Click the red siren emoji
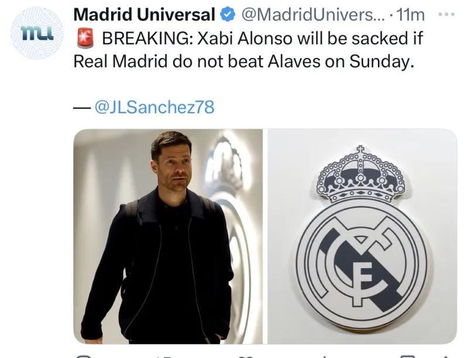The height and width of the screenshot is (358, 468). (85, 39)
